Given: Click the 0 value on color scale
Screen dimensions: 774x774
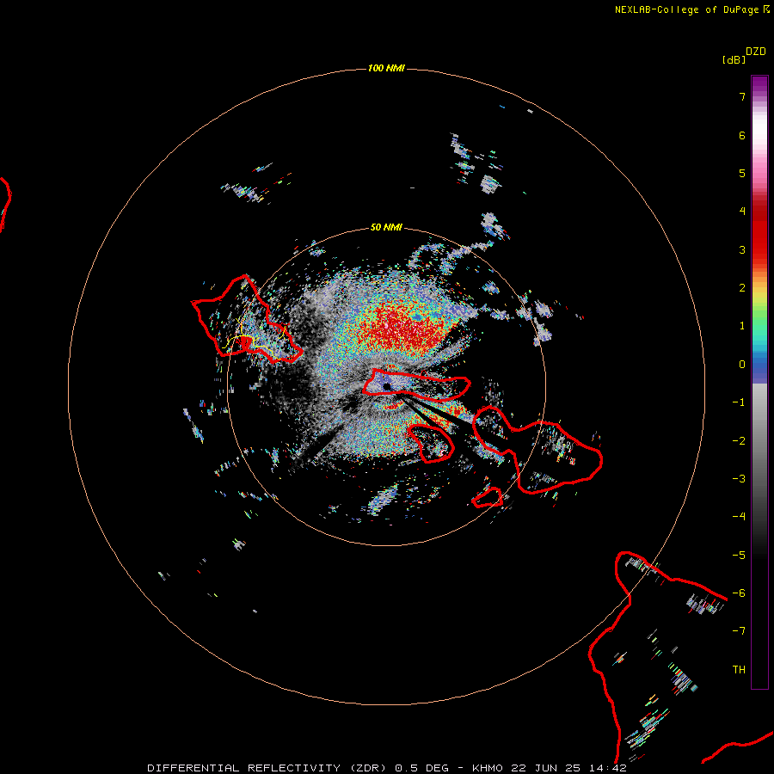Looking at the screenshot, I should 742,365.
